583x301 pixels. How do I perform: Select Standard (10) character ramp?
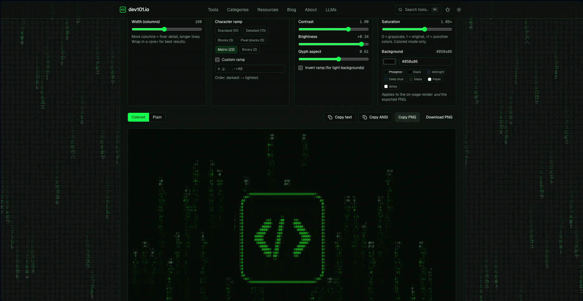pos(228,30)
